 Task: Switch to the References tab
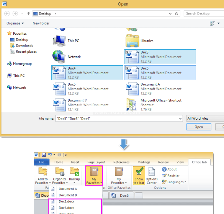121,162
